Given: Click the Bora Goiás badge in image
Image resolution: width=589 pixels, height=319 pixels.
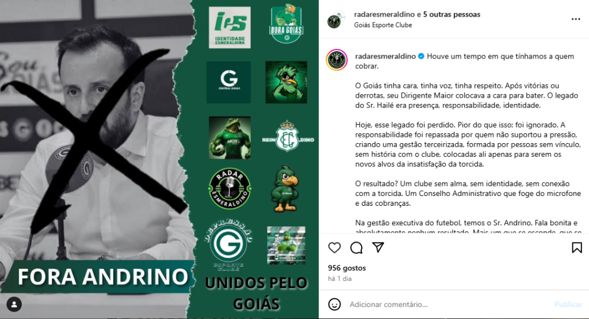Looking at the screenshot, I should (x=286, y=24).
